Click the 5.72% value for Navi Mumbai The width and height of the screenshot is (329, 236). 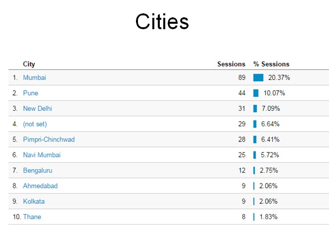270,155
